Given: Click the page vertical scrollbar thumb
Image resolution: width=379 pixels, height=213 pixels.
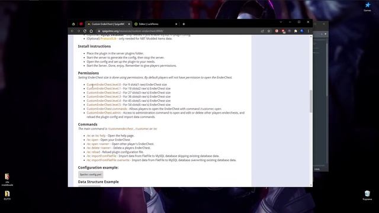Looking at the screenshot, I should [x=311, y=101].
